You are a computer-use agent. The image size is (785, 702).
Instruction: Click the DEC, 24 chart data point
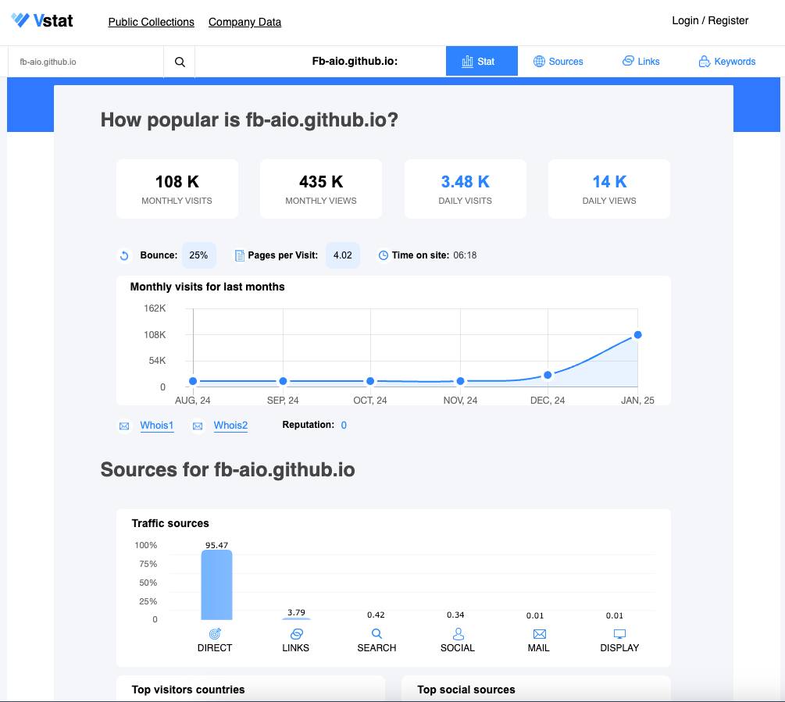tap(548, 375)
